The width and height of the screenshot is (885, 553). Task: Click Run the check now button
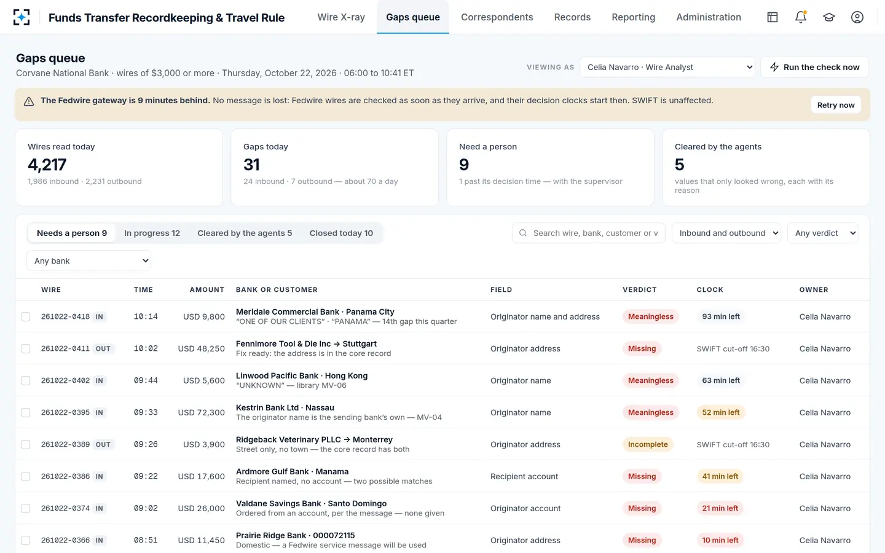tap(814, 67)
